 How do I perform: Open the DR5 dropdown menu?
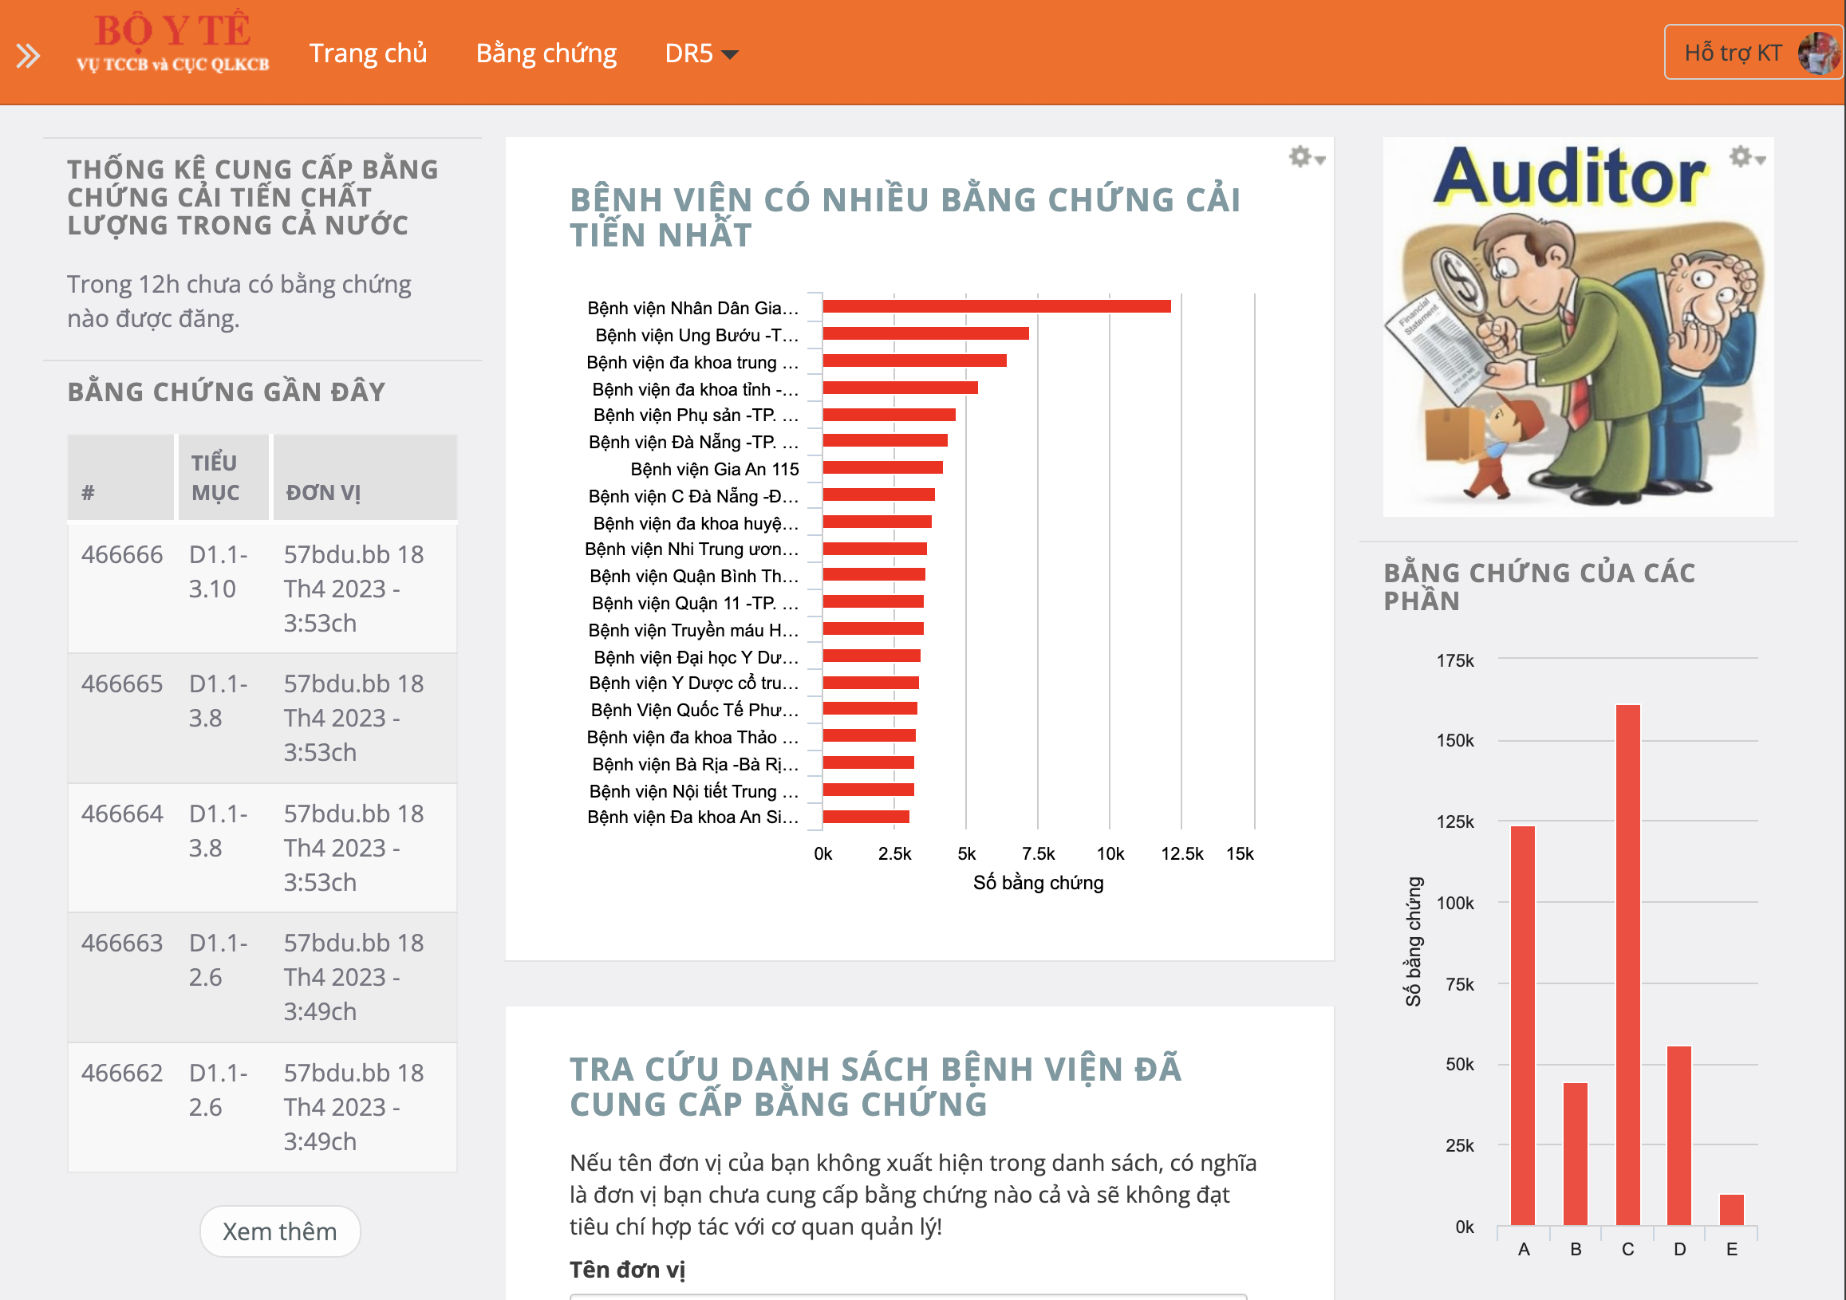click(x=700, y=54)
